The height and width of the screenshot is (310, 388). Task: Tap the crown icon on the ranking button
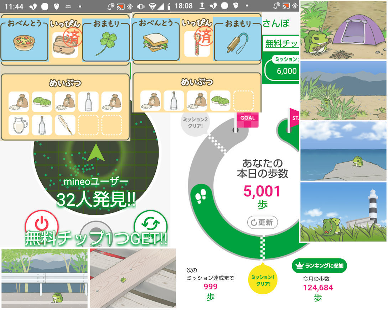pos(300,266)
